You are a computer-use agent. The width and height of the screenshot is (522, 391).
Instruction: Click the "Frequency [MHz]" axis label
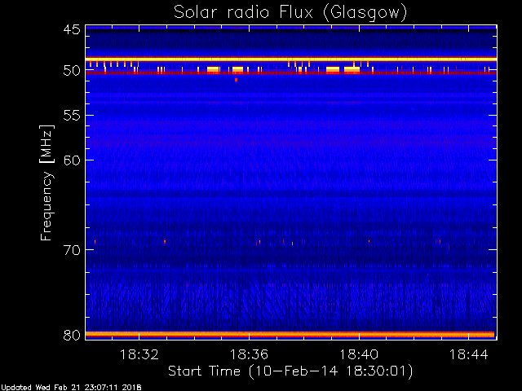point(46,182)
